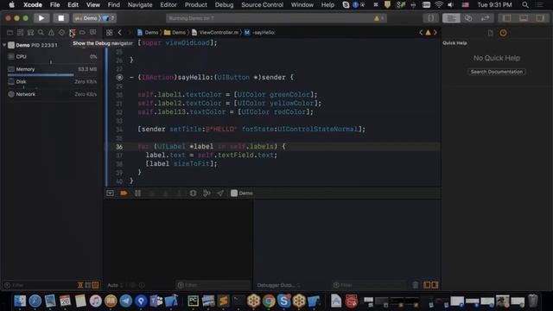Show the Breakpoint navigator icon

[82, 33]
